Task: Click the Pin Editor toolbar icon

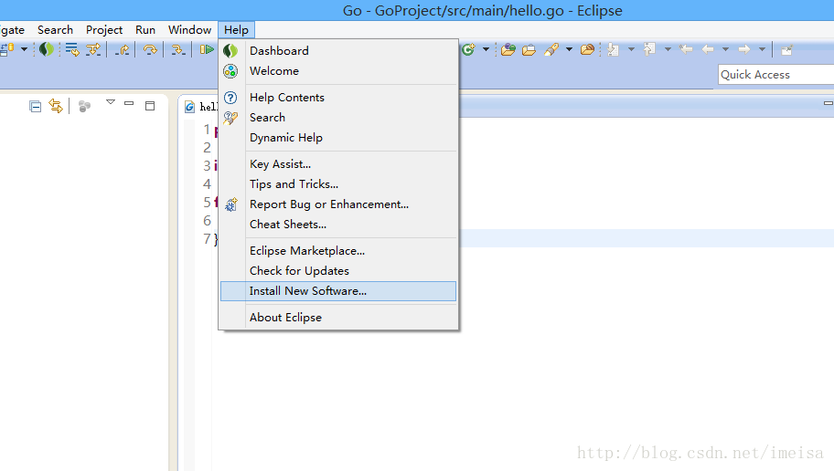Action: 786,50
